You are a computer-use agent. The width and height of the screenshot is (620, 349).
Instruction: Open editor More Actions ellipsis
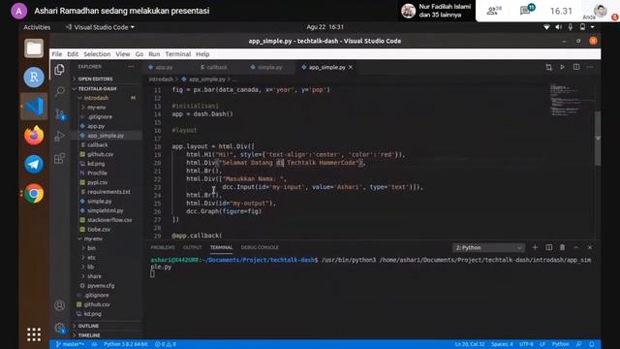click(590, 67)
